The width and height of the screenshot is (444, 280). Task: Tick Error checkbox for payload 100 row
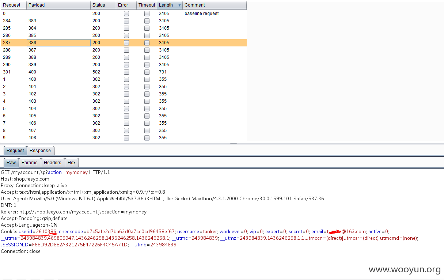click(x=126, y=79)
